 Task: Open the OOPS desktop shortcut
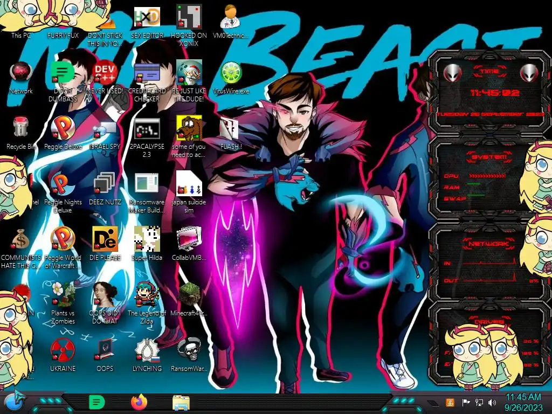coord(105,356)
